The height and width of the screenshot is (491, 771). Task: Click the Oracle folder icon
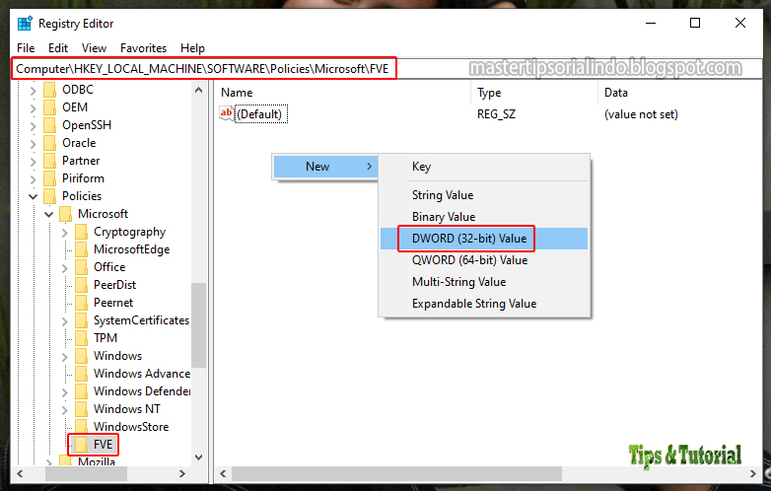tap(49, 143)
